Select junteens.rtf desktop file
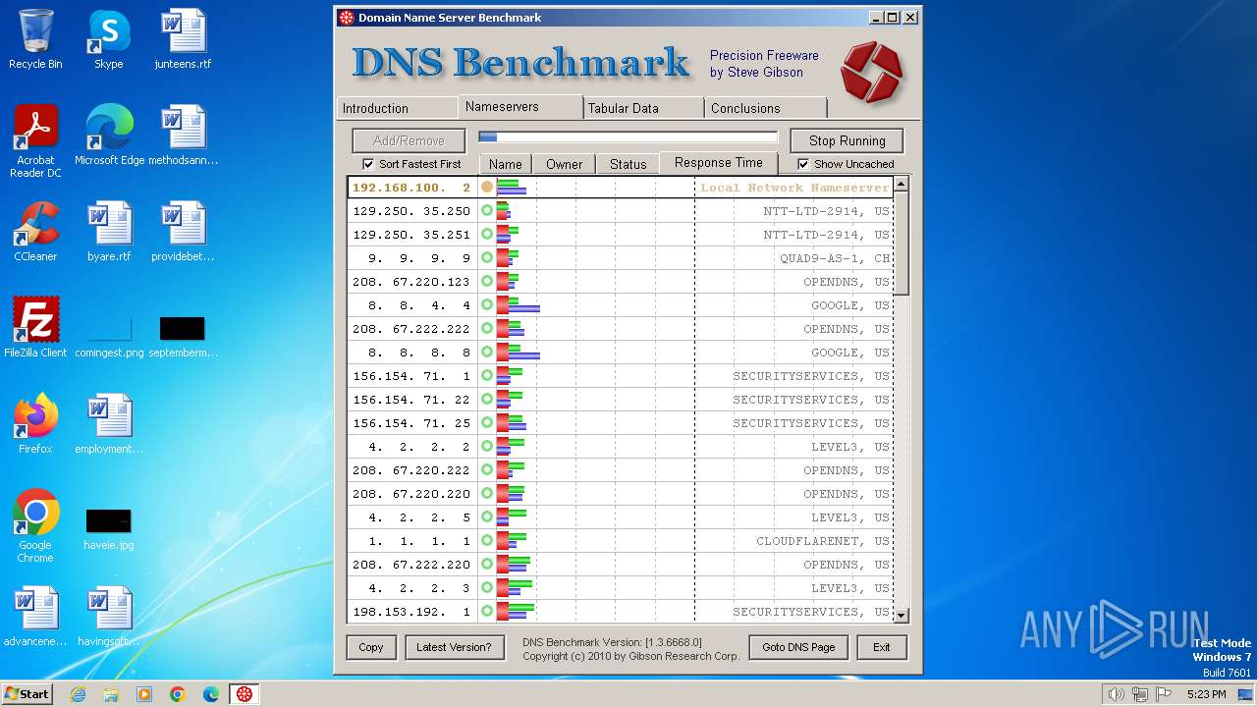This screenshot has height=707, width=1257. [x=183, y=39]
